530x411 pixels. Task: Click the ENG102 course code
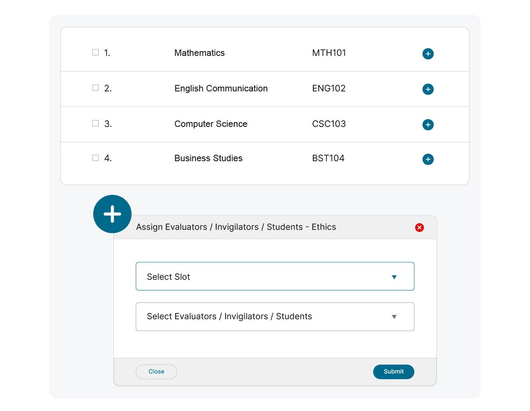coord(328,88)
